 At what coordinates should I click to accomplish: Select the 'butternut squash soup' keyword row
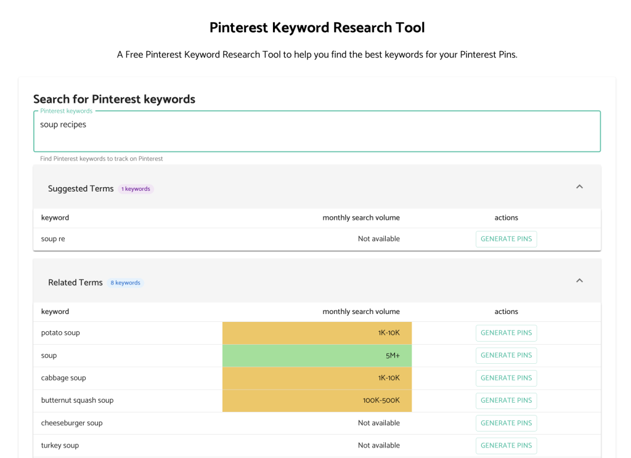pos(77,400)
